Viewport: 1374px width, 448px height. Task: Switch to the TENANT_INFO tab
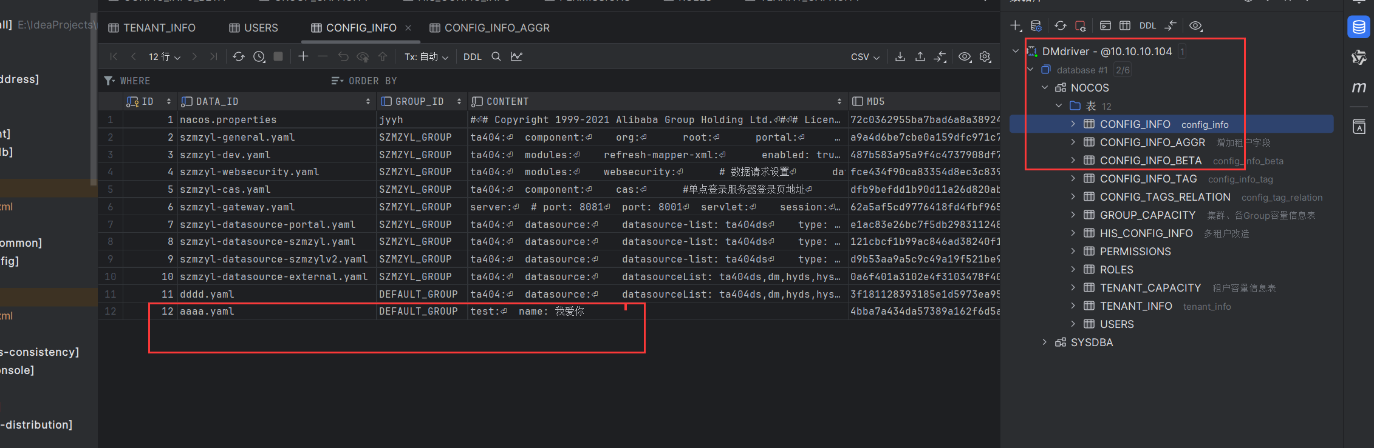pos(152,28)
